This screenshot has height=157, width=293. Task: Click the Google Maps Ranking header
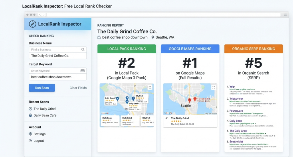(190, 49)
